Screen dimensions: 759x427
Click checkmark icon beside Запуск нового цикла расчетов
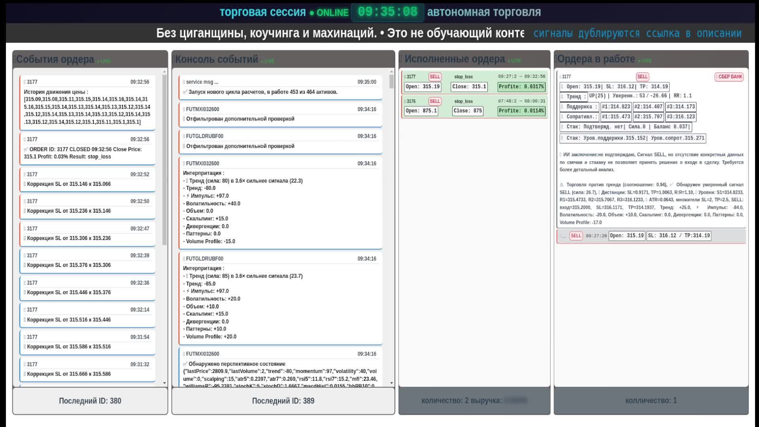(185, 92)
